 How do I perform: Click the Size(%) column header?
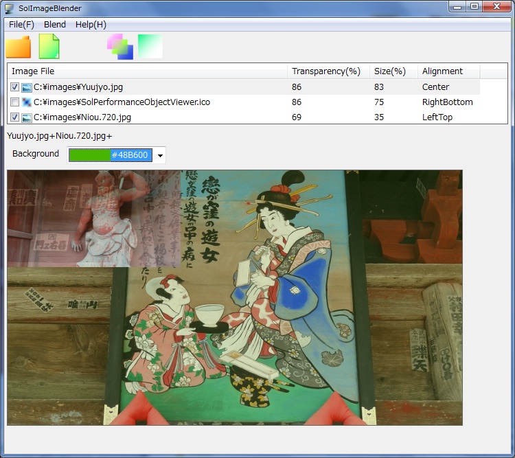click(393, 71)
